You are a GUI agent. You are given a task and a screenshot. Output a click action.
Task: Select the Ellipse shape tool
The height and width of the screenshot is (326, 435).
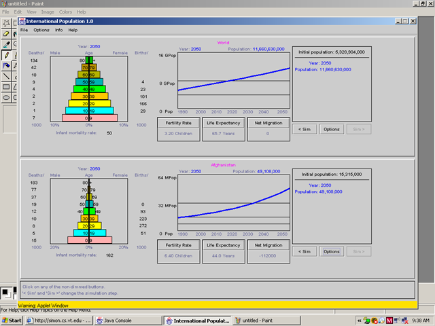pos(6,97)
